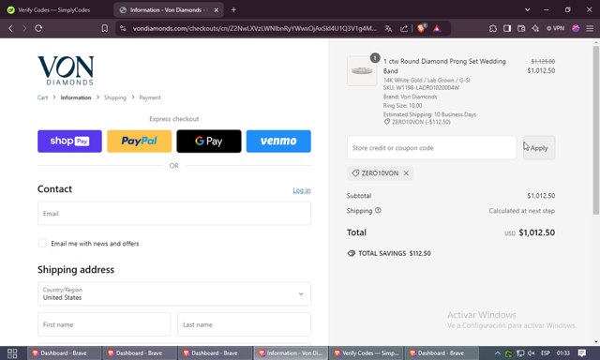Switch to first Dashboard - Brave taskbar window
The width and height of the screenshot is (600, 360).
tap(64, 353)
